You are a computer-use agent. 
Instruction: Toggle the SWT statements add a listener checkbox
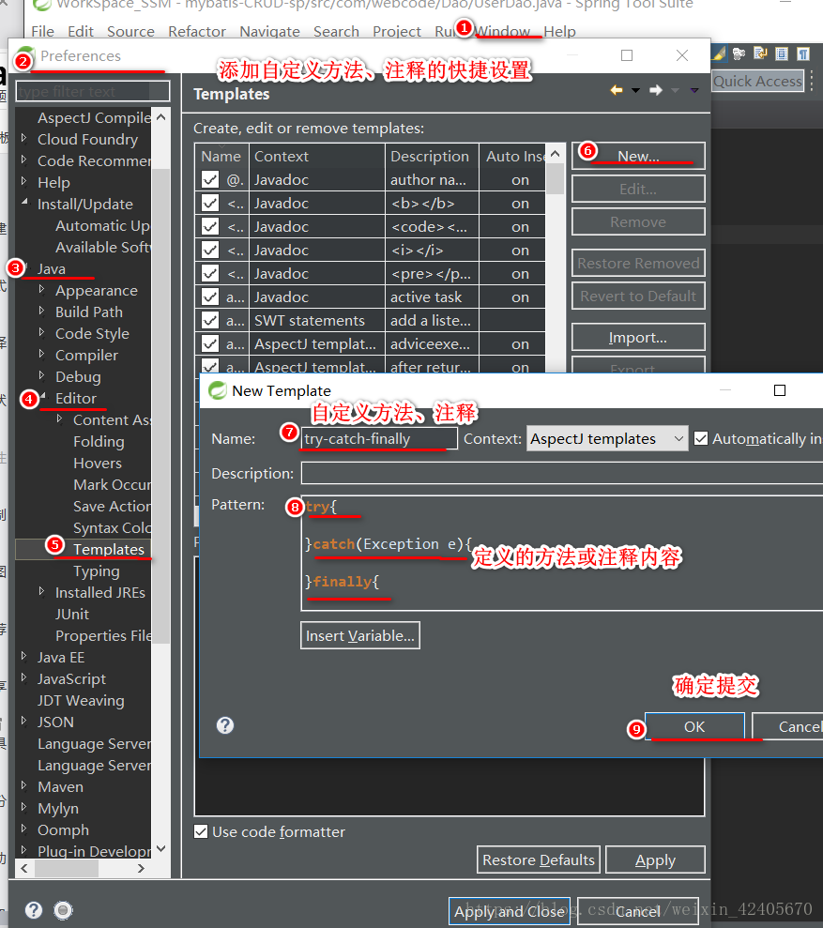pyautogui.click(x=210, y=320)
